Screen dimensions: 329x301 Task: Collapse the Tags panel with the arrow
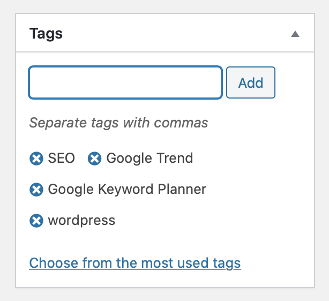click(x=295, y=34)
